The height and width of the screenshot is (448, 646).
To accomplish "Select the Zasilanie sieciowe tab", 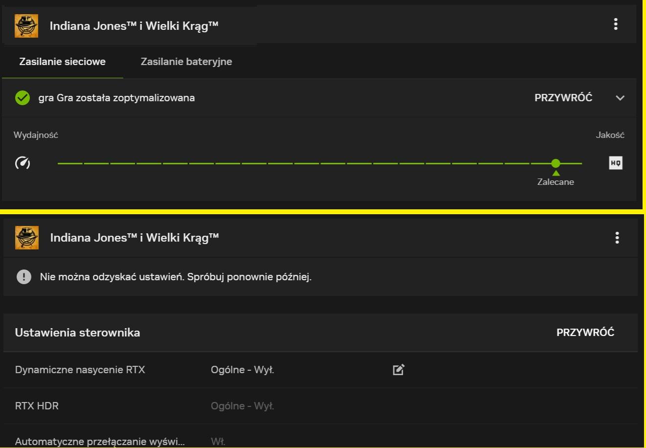I will pyautogui.click(x=63, y=62).
